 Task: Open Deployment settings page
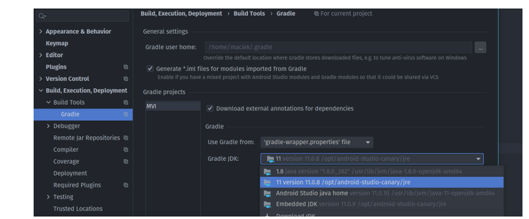(x=70, y=173)
